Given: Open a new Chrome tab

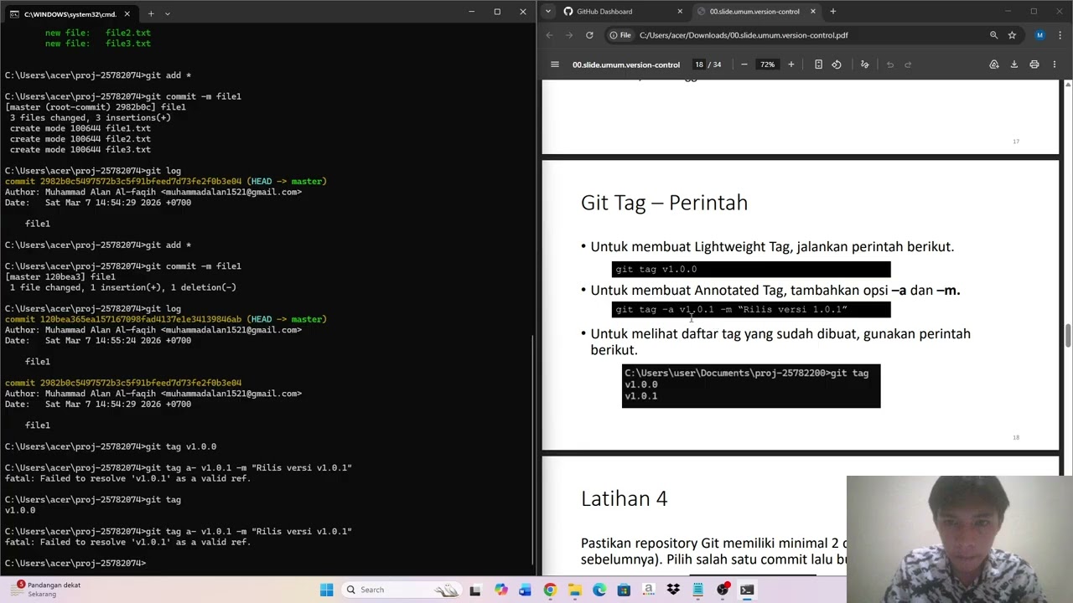Looking at the screenshot, I should [832, 12].
